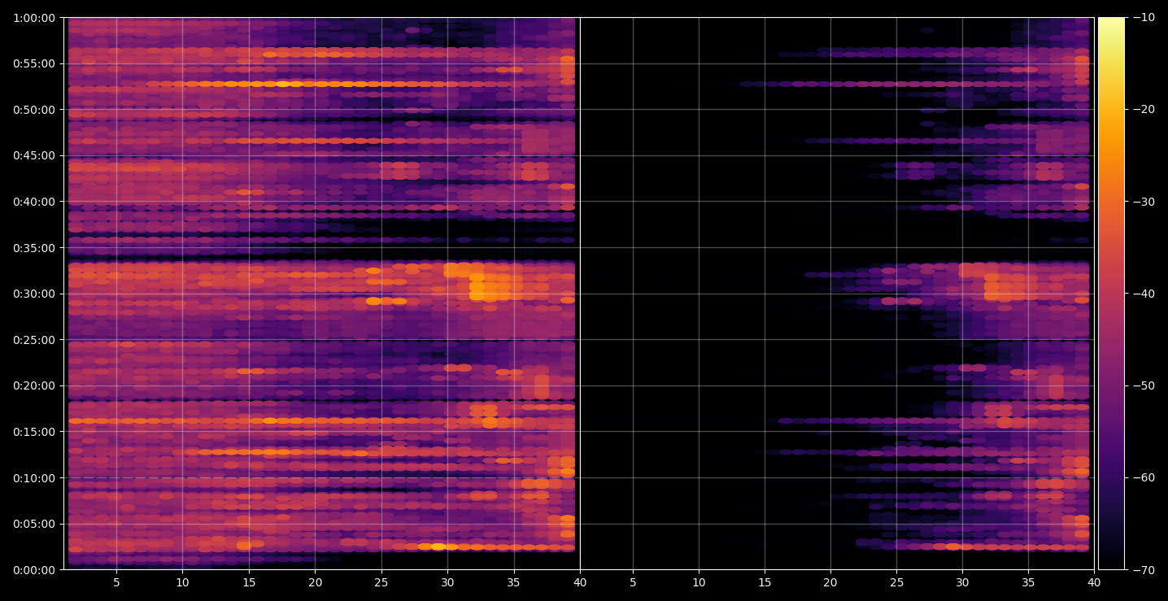This screenshot has width=1168, height=601.
Task: Click the 0:35:00 y-axis tick label
Action: coord(34,247)
